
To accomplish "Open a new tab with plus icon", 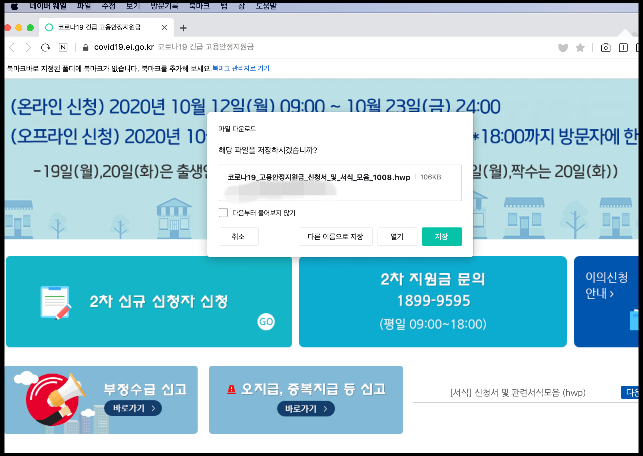I will pos(183,28).
